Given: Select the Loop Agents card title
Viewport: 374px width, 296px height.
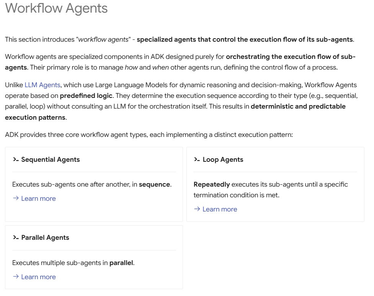Looking at the screenshot, I should (x=223, y=159).
